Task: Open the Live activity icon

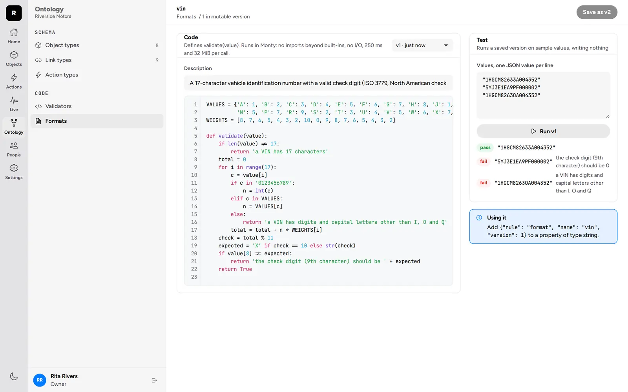Action: click(x=14, y=100)
